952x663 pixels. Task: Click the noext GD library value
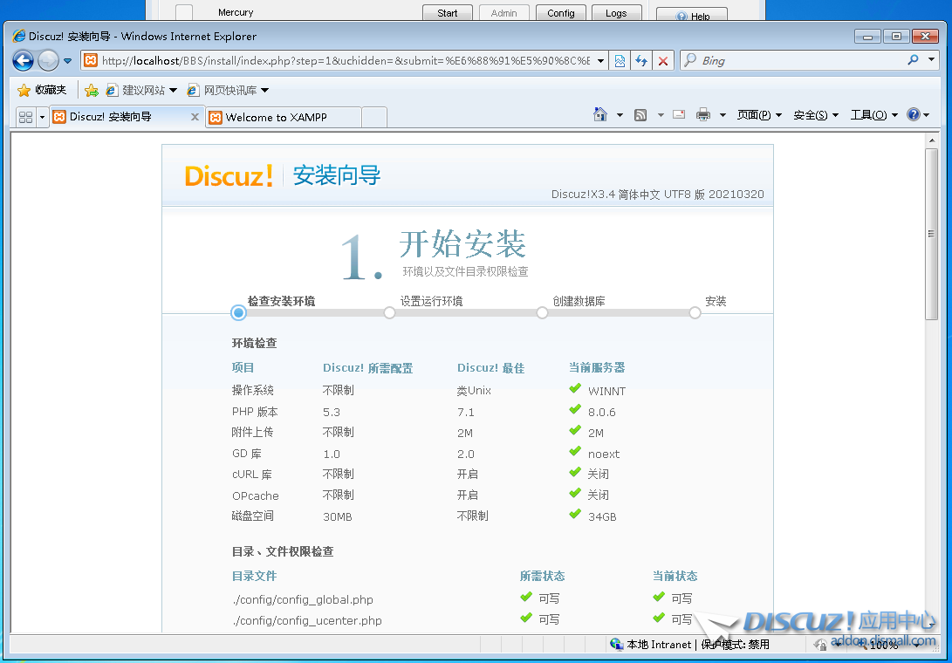point(604,455)
